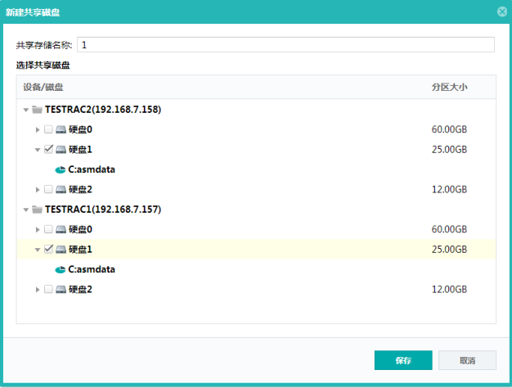512x388 pixels.
Task: Uncheck 硬盘1 checkbox under TESTRAC1
Action: coord(48,250)
